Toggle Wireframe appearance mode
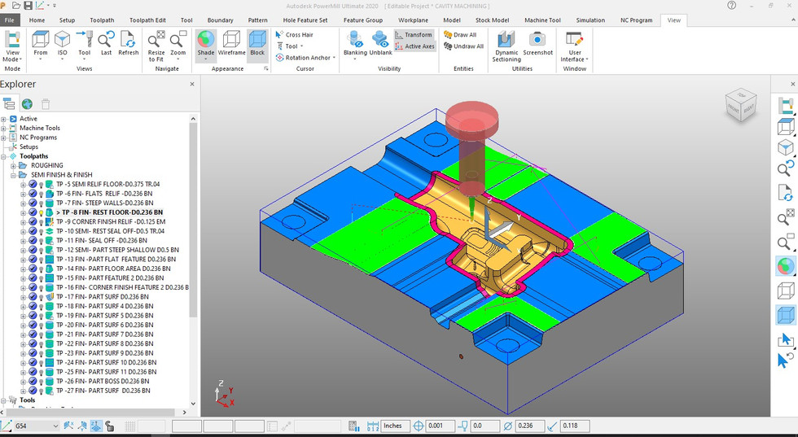Viewport: 798px width, 437px height. coord(231,43)
